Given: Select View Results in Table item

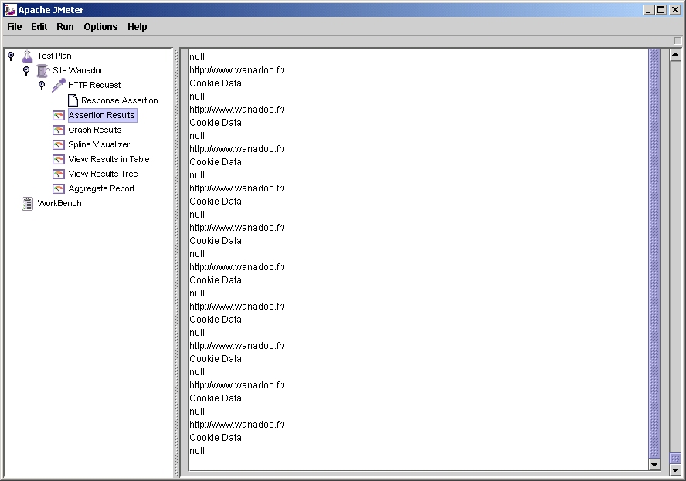Looking at the screenshot, I should click(x=109, y=159).
